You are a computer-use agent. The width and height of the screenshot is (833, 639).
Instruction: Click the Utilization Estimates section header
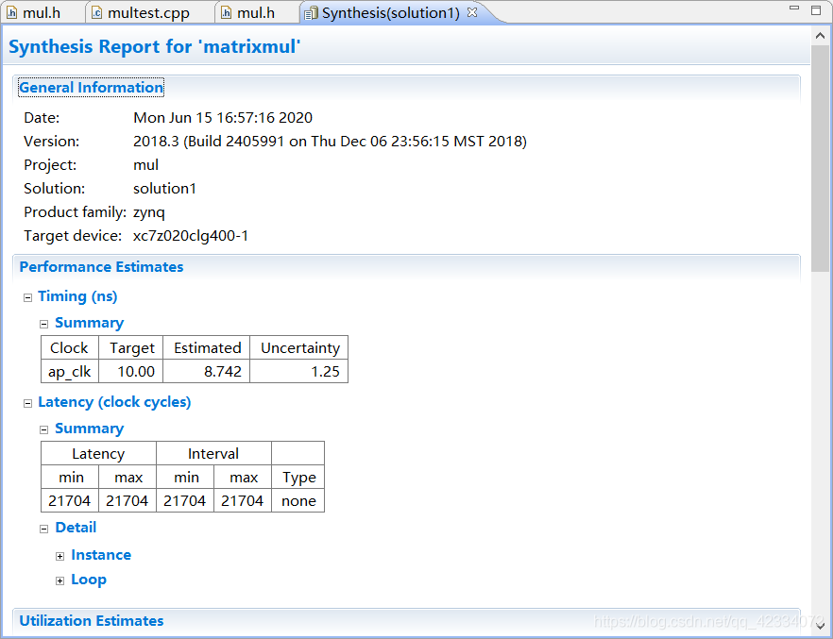pyautogui.click(x=92, y=621)
